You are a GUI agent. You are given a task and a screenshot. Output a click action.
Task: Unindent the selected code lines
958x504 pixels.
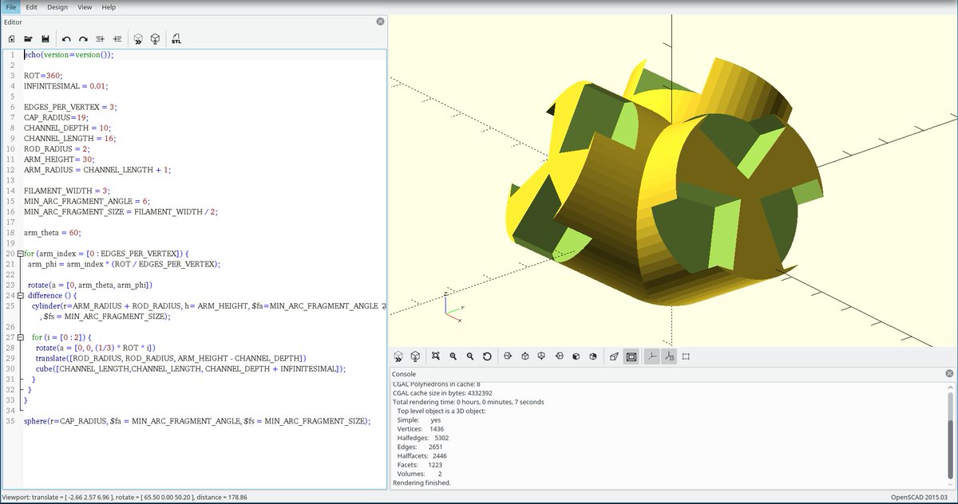coord(101,38)
